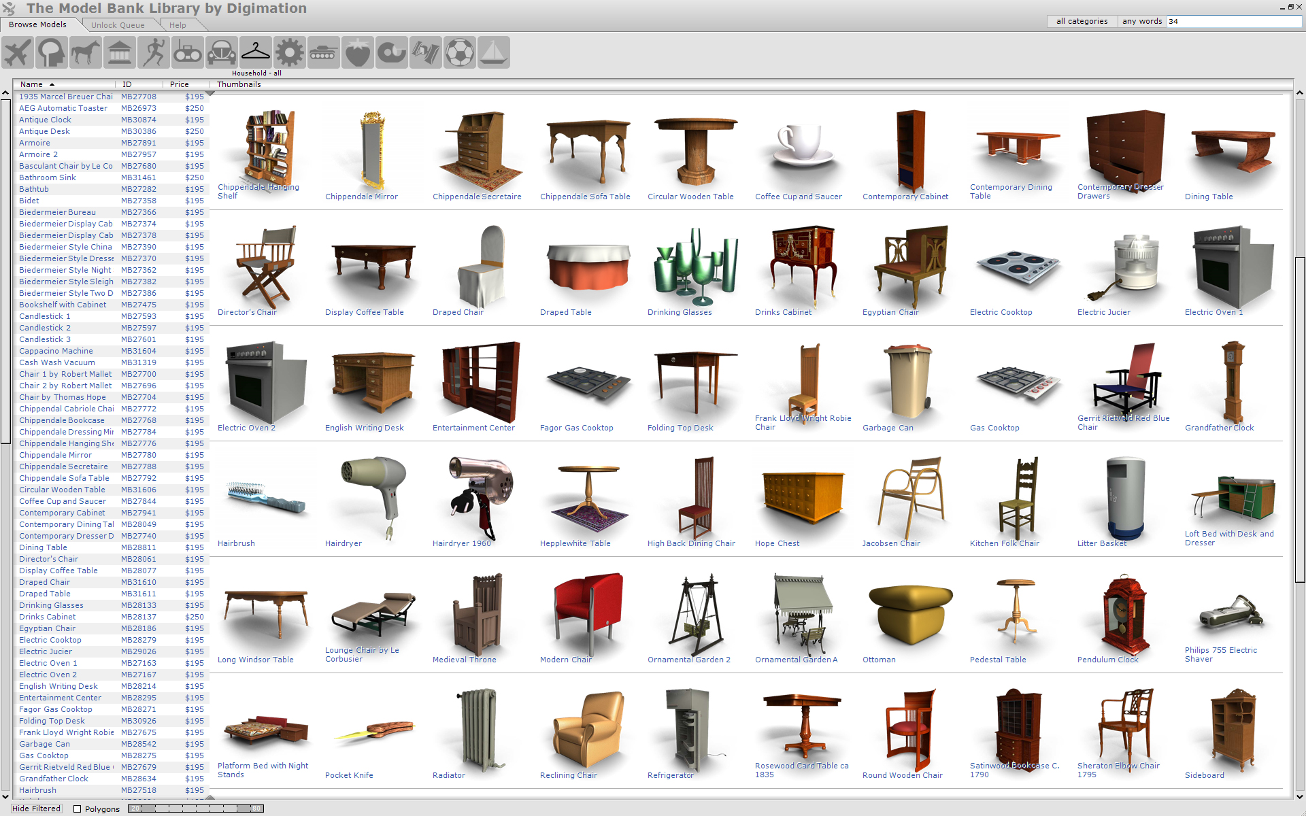Click the $250 price of Drinks Cabinet
The image size is (1306, 816).
(195, 617)
